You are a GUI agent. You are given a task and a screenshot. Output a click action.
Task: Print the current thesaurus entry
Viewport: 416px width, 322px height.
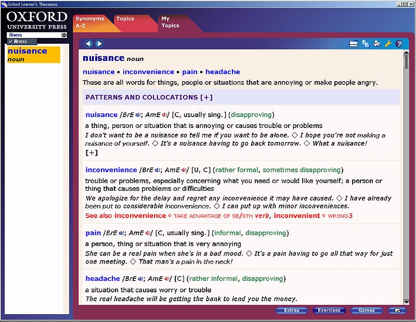point(376,44)
